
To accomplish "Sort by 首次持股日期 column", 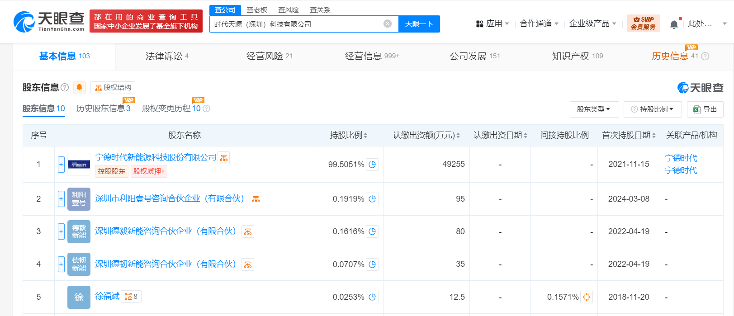I will pos(629,135).
